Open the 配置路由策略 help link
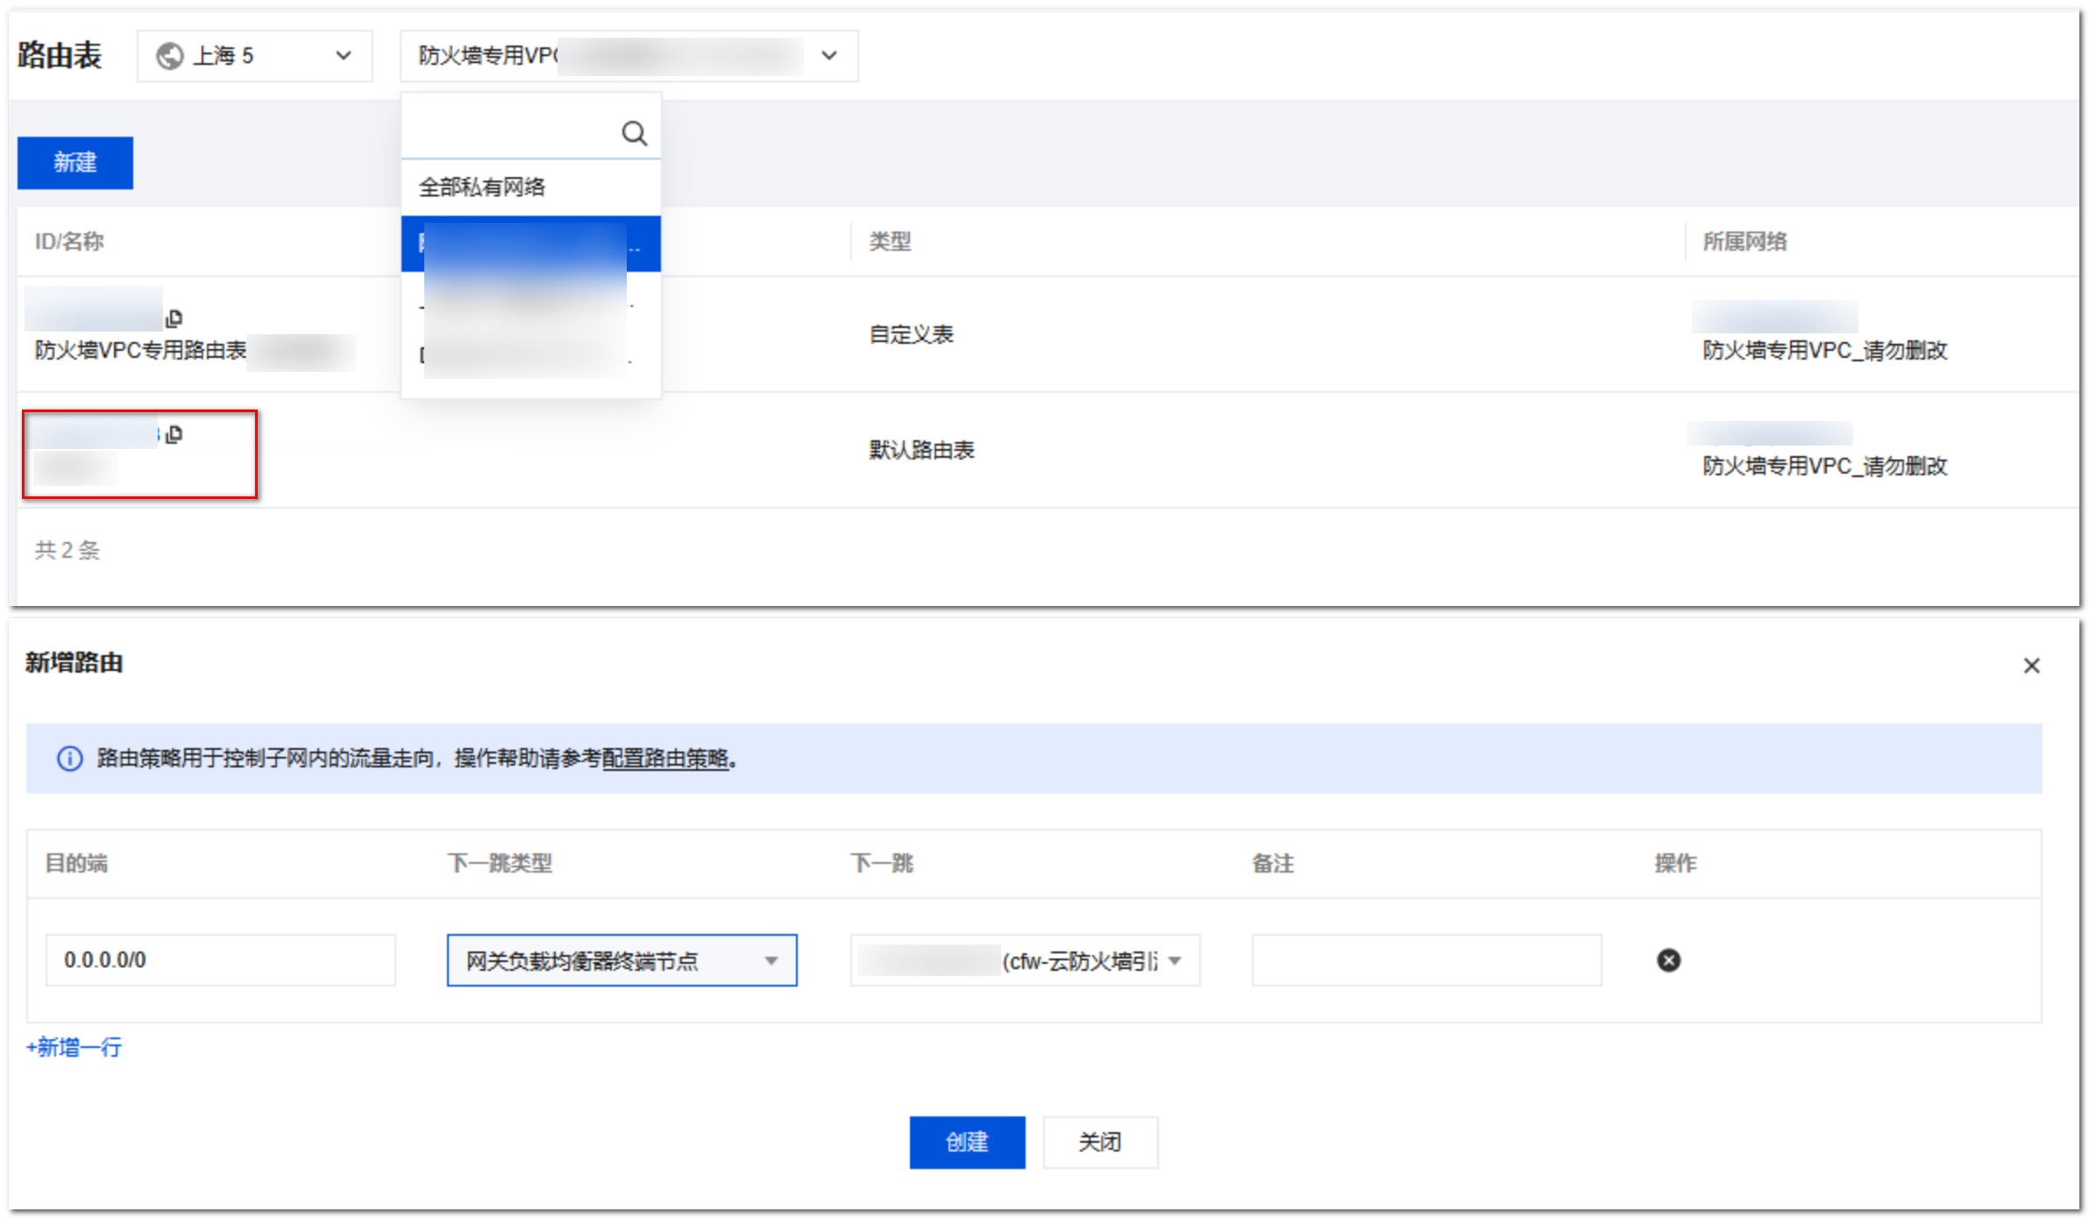 pos(665,759)
